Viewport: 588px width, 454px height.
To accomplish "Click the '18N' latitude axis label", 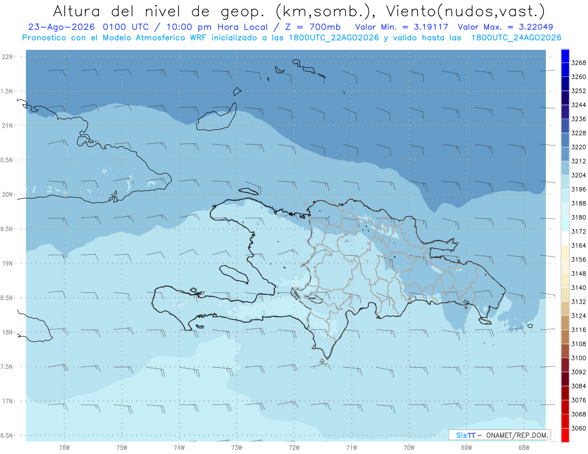I will 7,333.
